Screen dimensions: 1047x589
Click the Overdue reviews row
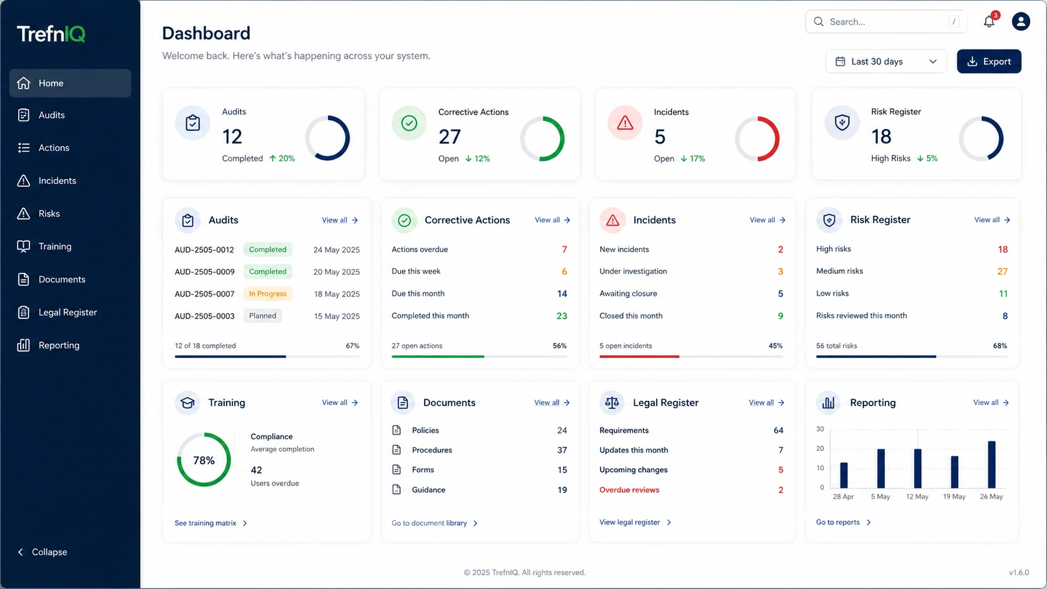pos(691,490)
